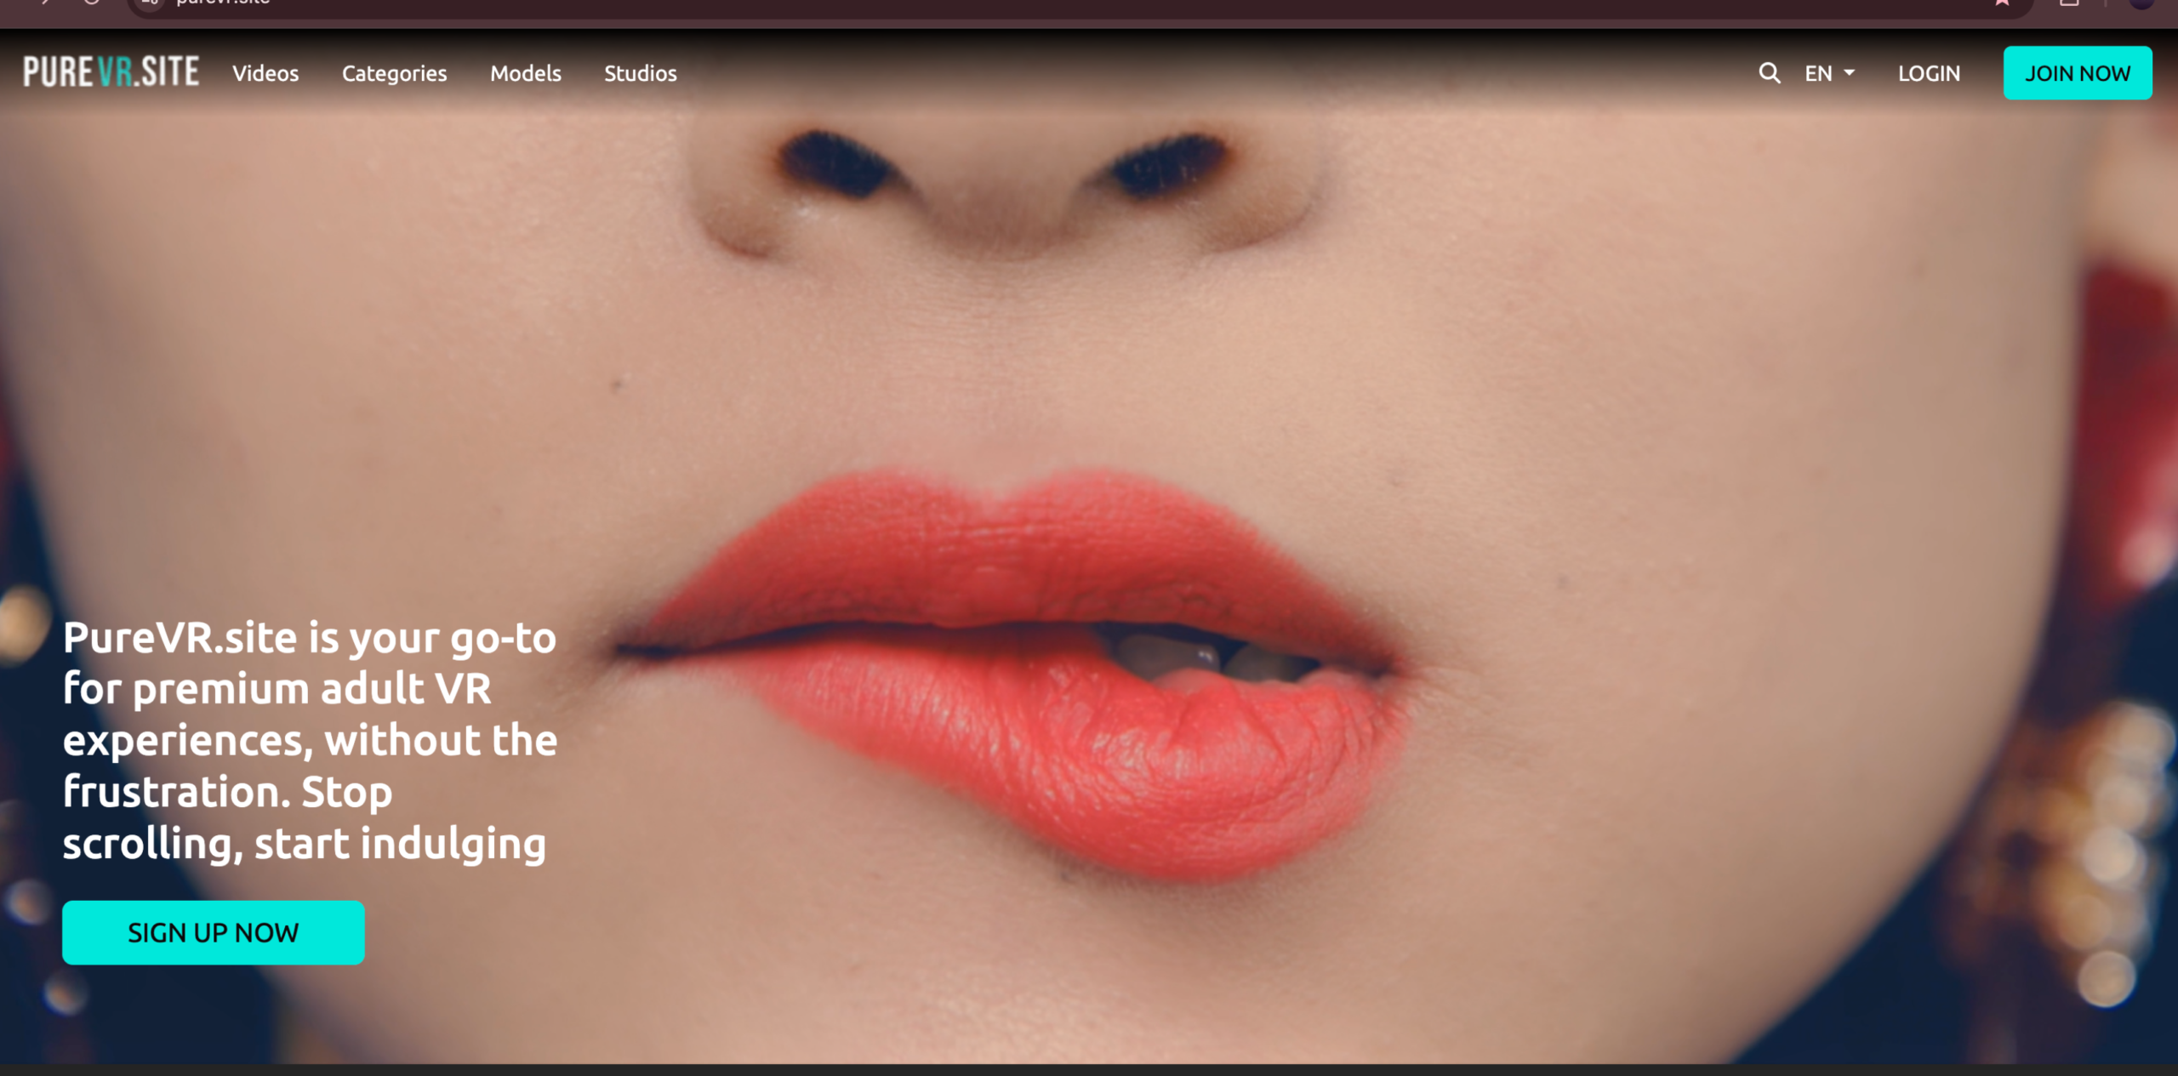
Task: Click the LOGIN link
Action: point(1929,74)
